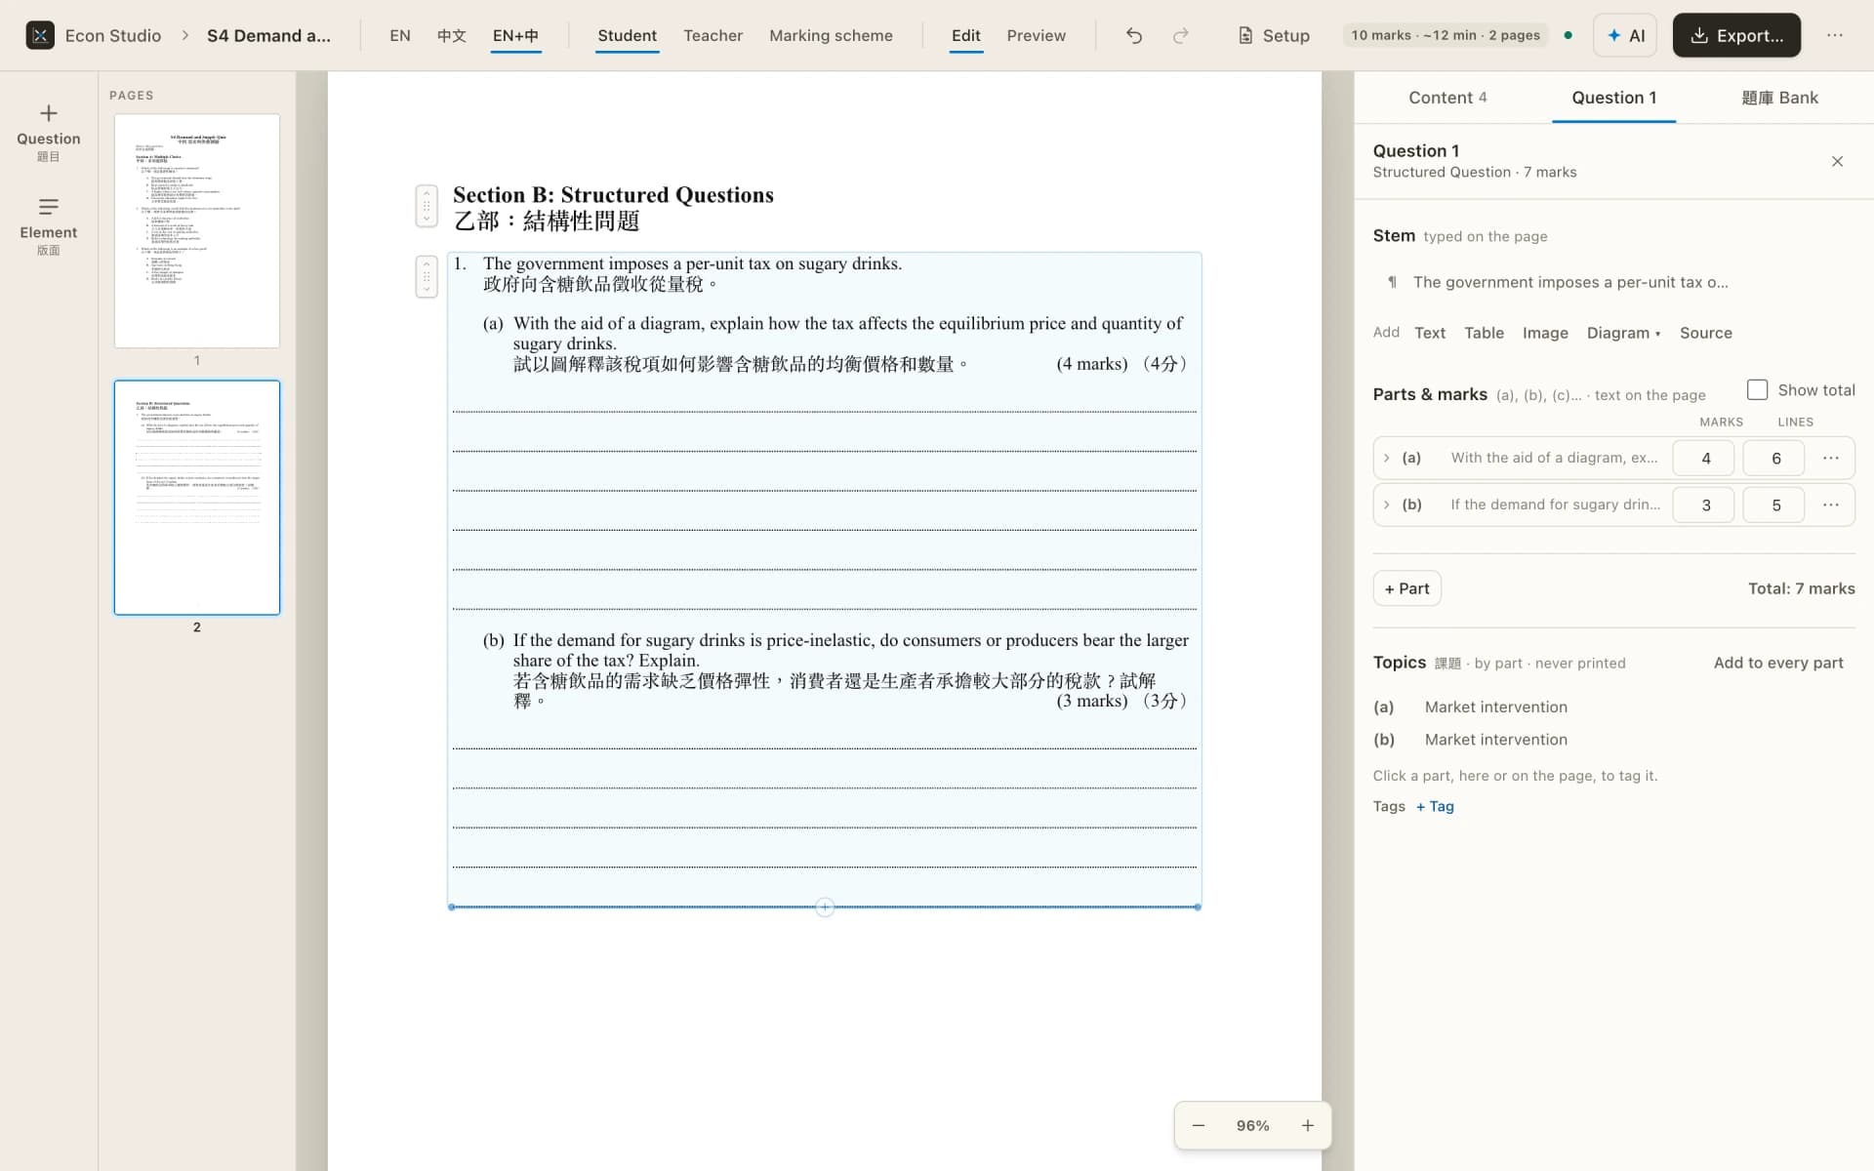The height and width of the screenshot is (1171, 1874).
Task: Add a Table to the stem
Action: [1484, 333]
